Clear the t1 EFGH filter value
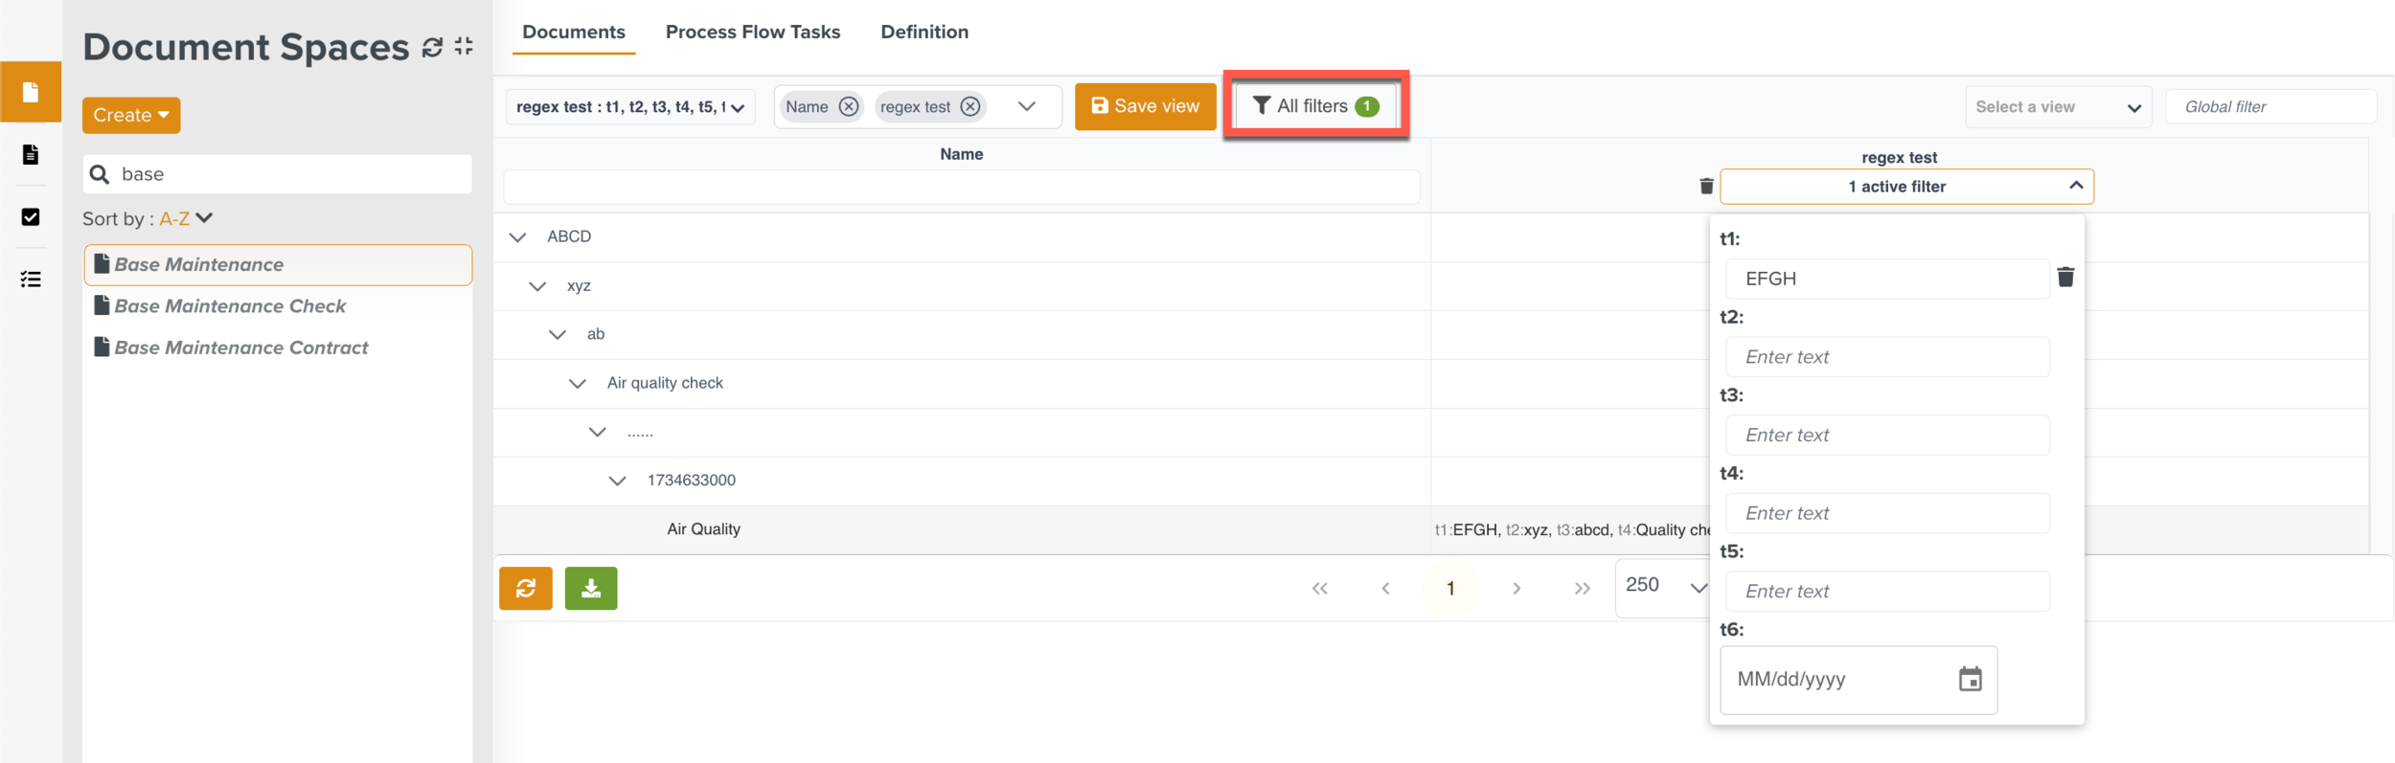Screen dimensions: 2395x763 [2065, 278]
